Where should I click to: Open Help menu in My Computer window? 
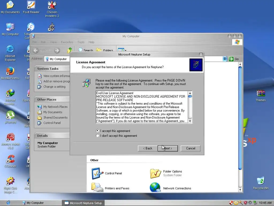pos(91,42)
